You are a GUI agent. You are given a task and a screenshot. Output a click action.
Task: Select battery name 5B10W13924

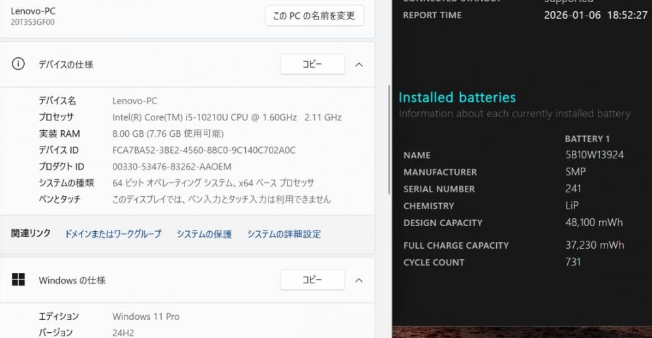click(x=594, y=155)
